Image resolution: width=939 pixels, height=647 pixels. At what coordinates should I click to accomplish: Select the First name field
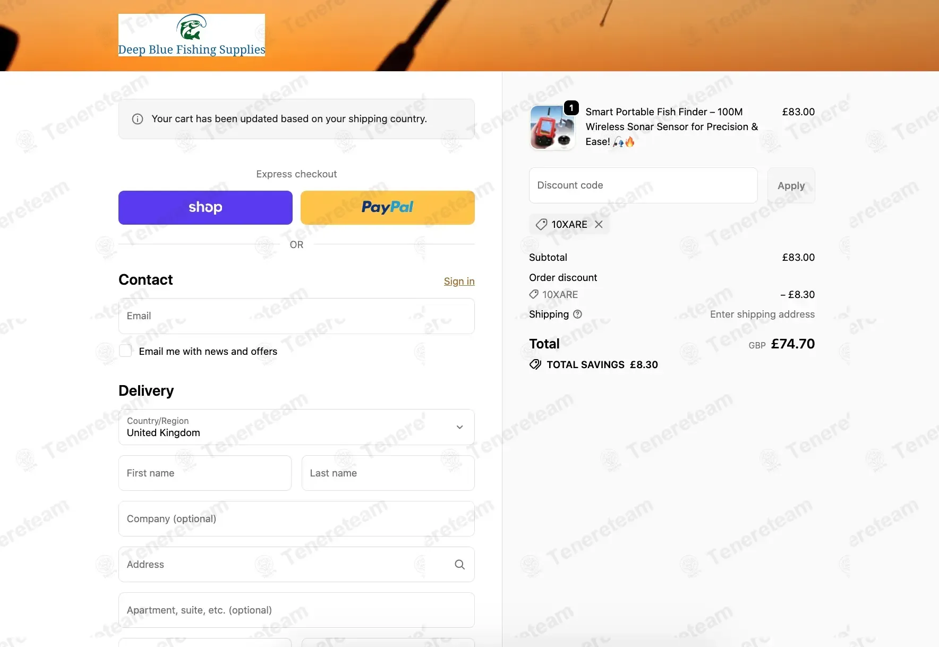[205, 473]
